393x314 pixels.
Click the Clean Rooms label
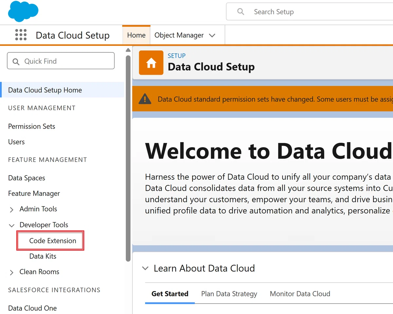click(x=39, y=272)
